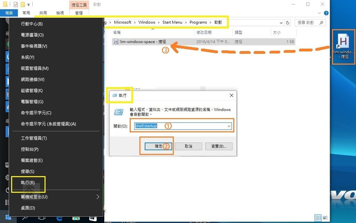Open 命令提示字元(C)

36,113
